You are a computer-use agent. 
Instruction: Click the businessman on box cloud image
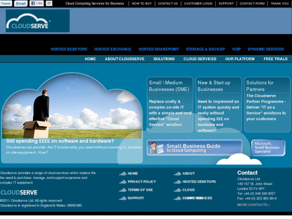point(72,106)
